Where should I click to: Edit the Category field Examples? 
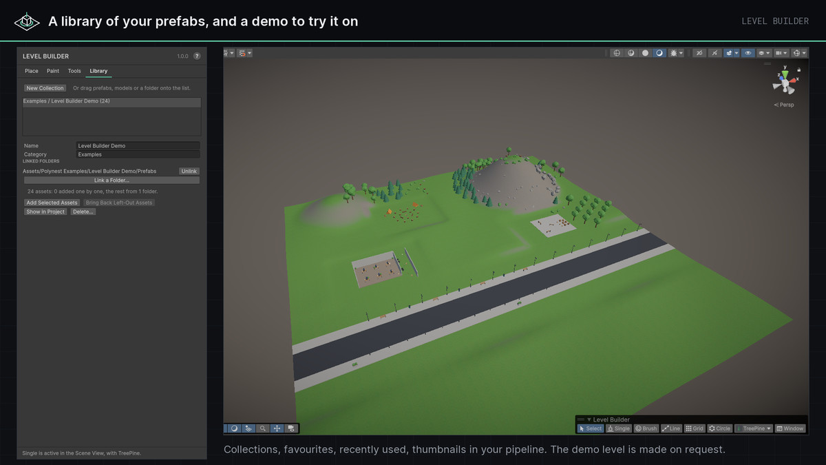138,155
